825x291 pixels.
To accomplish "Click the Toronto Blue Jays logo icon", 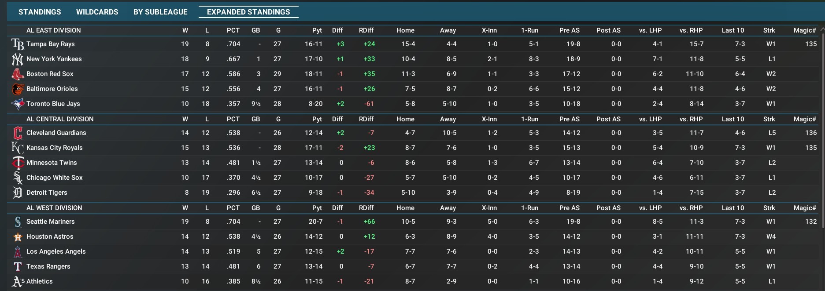I will coord(18,104).
